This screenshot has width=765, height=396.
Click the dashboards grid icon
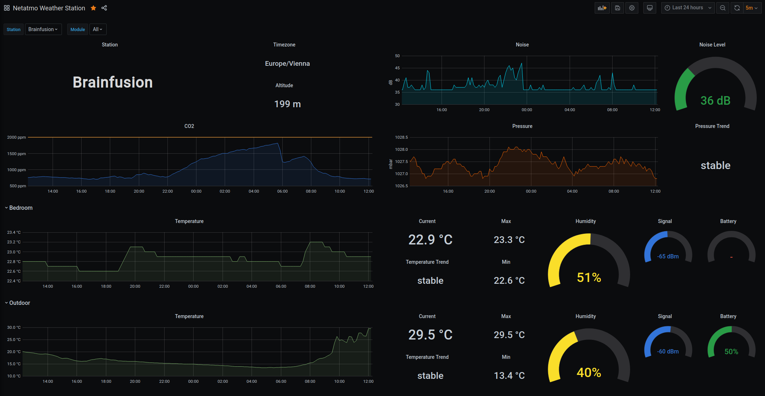pyautogui.click(x=7, y=8)
